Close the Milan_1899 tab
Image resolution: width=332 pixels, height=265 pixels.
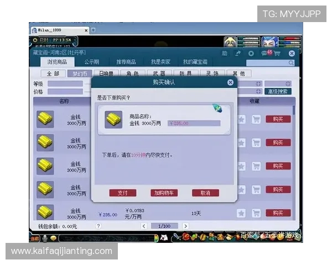[x=86, y=30]
